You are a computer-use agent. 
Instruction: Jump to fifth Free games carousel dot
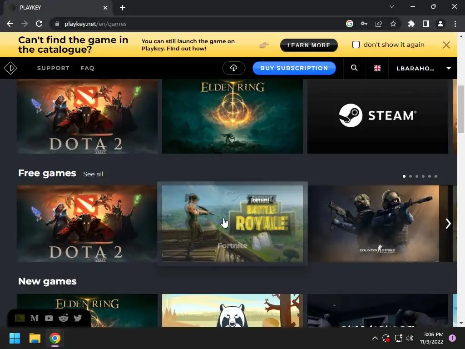point(430,176)
